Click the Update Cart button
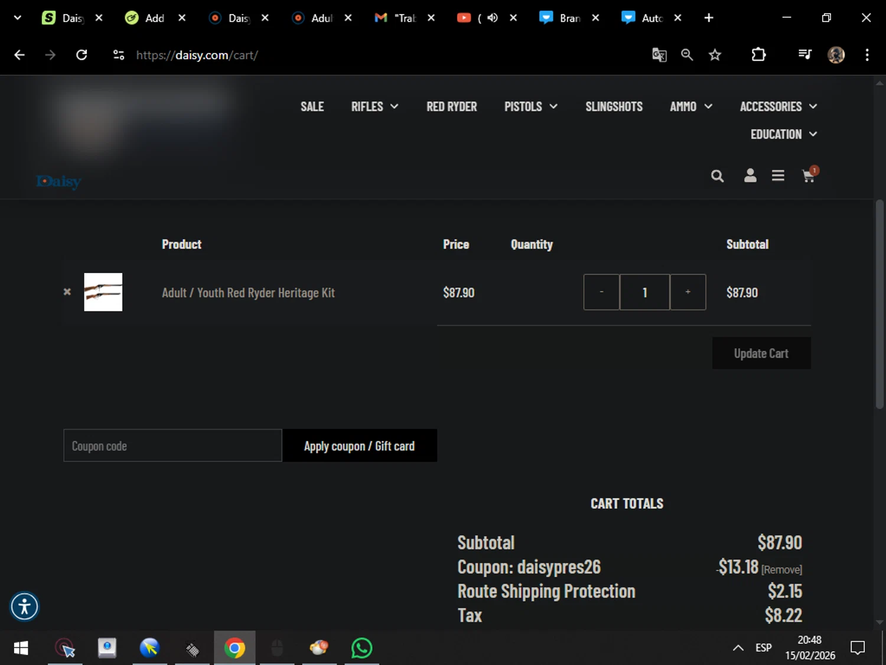 click(x=761, y=353)
